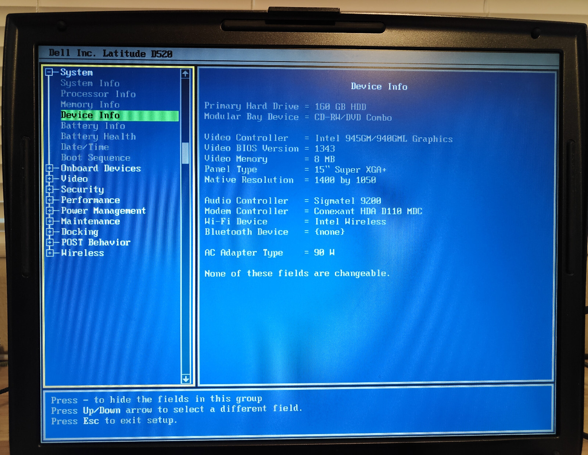View the Battery Health page
588x455 pixels.
(98, 137)
